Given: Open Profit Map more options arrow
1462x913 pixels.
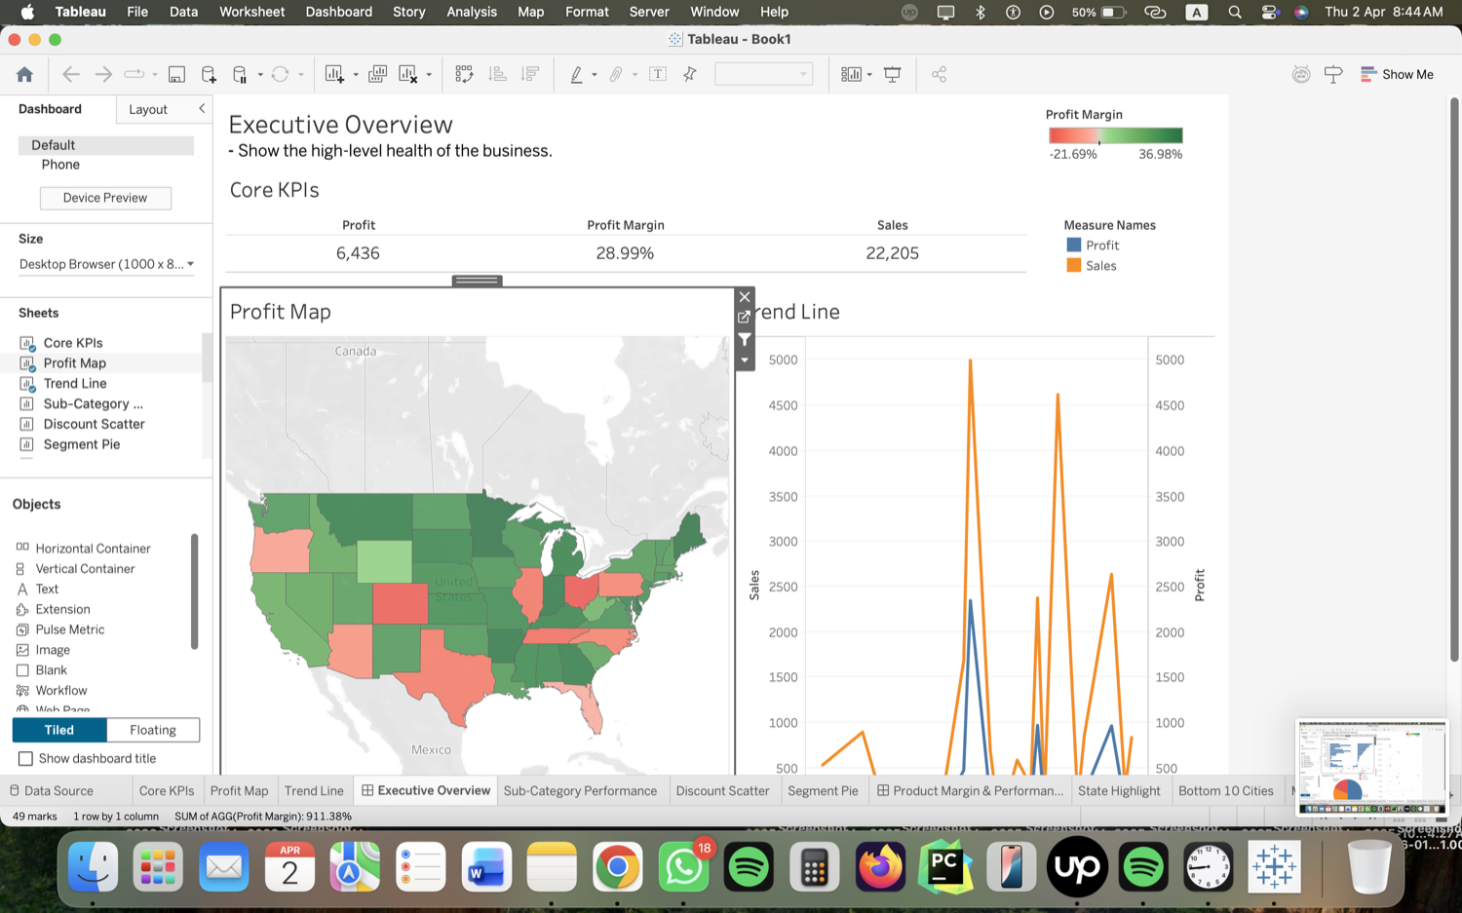Looking at the screenshot, I should pyautogui.click(x=745, y=361).
